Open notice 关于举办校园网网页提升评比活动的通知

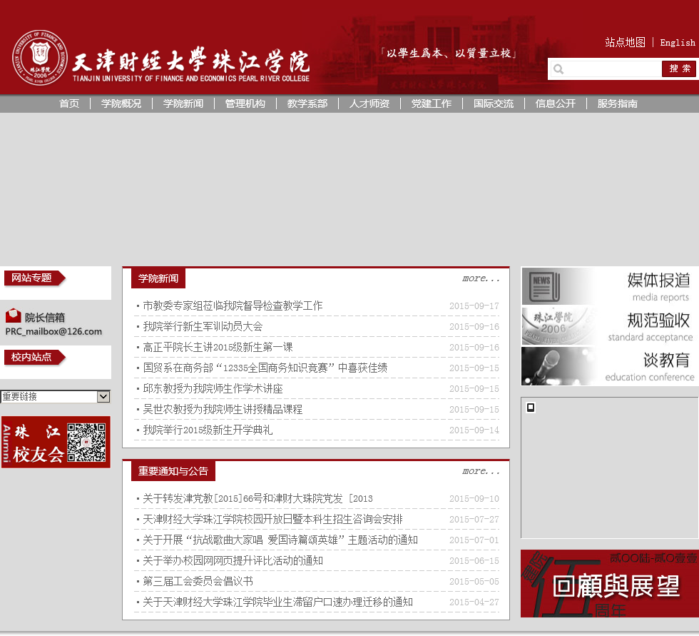tap(233, 560)
